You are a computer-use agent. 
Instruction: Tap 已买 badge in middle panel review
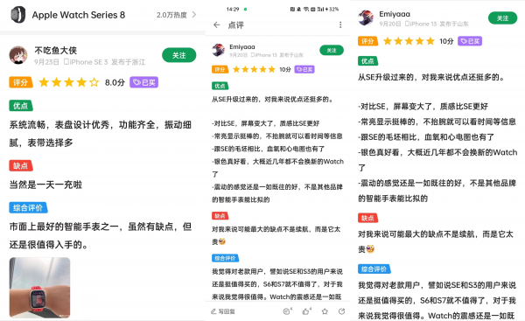point(304,69)
